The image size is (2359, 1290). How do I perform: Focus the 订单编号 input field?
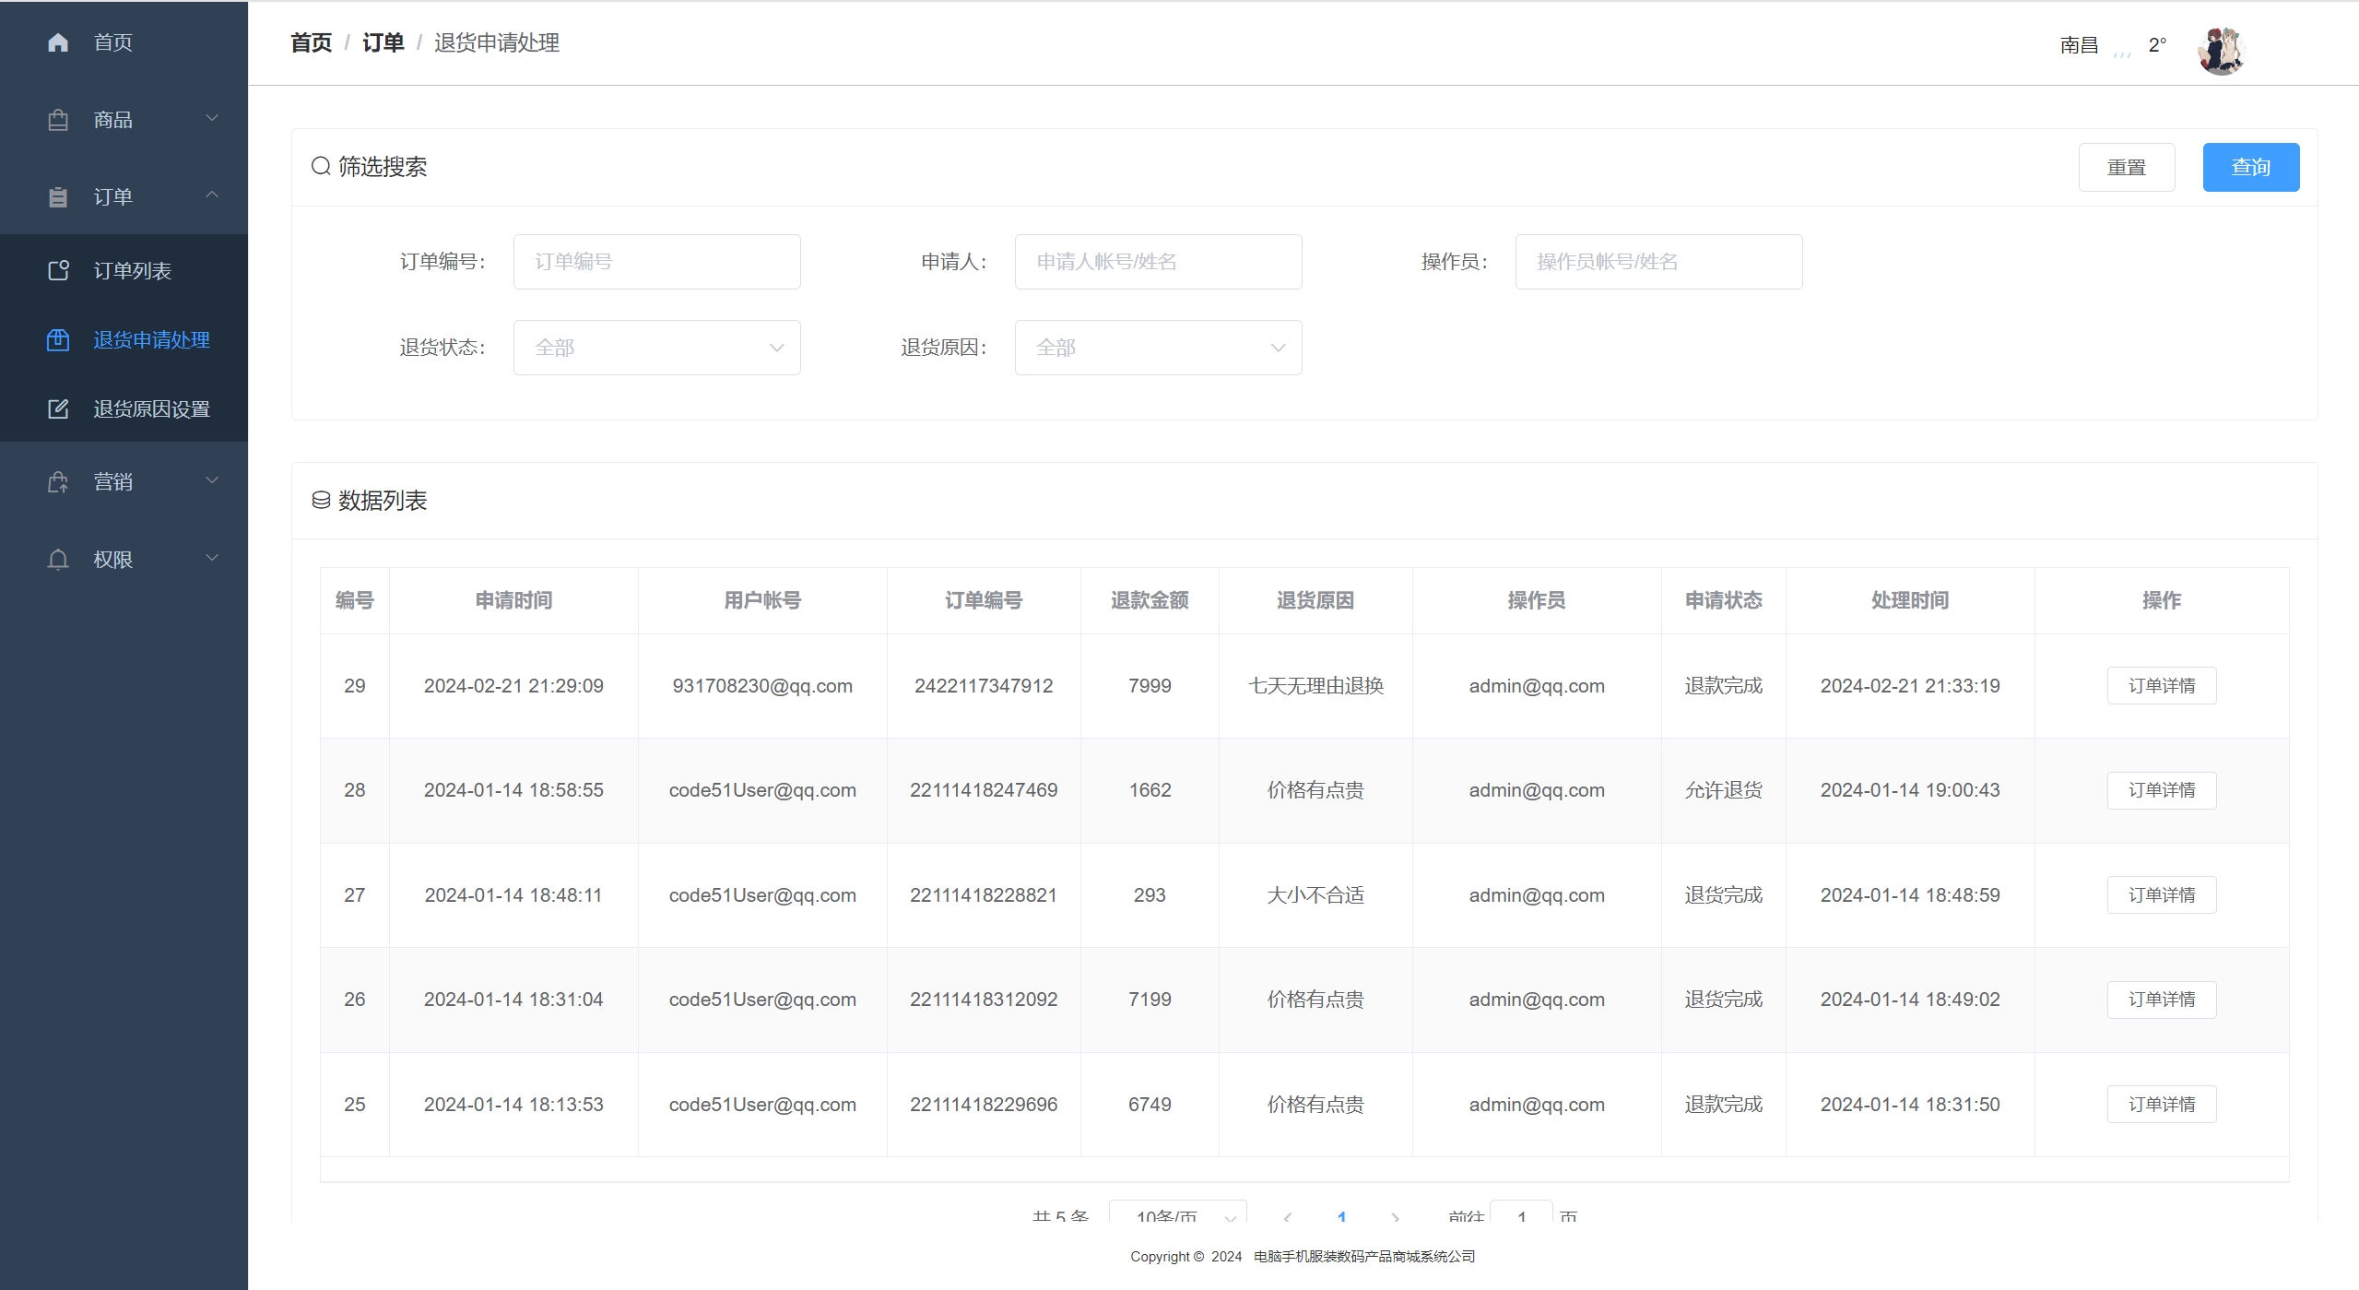656,262
